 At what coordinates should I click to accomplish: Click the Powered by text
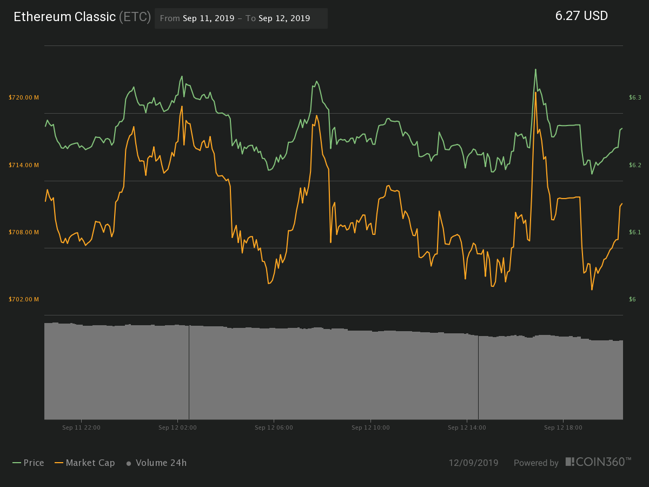click(536, 463)
